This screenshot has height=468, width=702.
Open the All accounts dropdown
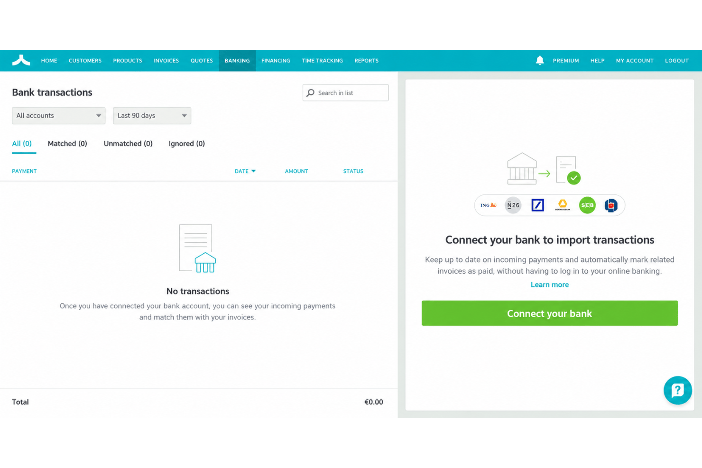coord(58,116)
